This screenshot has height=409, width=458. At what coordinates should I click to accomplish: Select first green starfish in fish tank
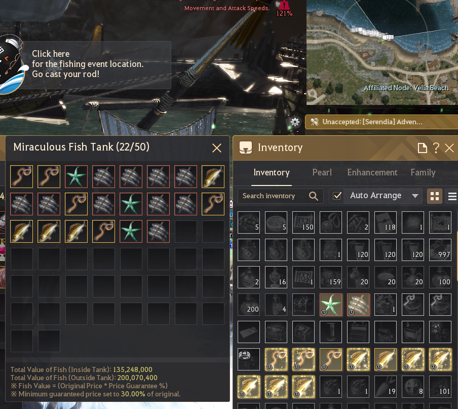point(76,176)
